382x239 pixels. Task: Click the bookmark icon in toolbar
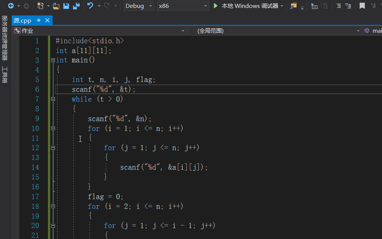point(362,6)
